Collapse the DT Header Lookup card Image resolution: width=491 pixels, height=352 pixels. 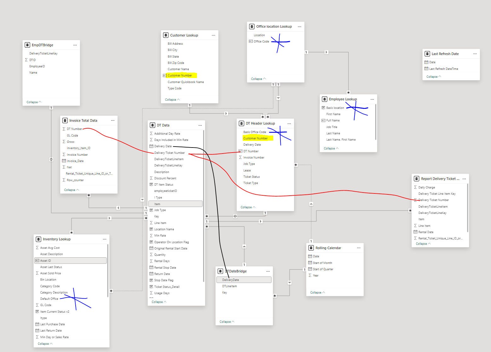coord(248,207)
